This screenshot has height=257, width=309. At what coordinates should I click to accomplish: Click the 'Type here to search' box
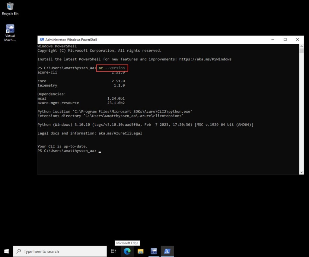pos(60,251)
